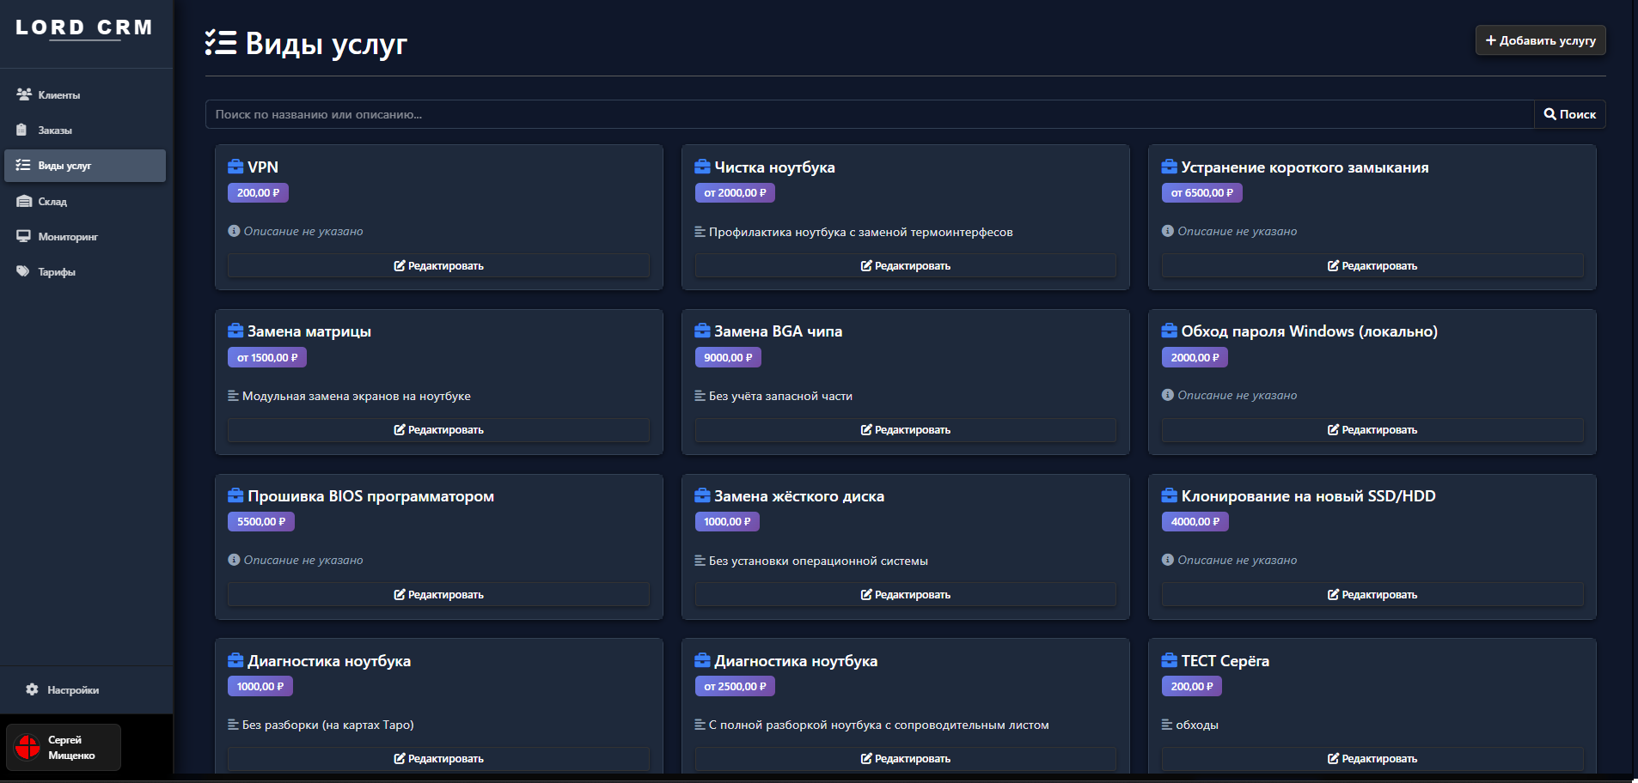Screen dimensions: 1638x783
Task: Click the briefcase icon on VPN card
Action: (235, 167)
